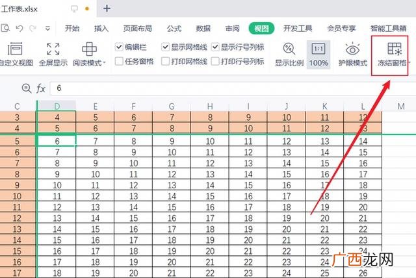This screenshot has width=416, height=278.
Task: Open the Review (审阅) tab
Action: 233,29
